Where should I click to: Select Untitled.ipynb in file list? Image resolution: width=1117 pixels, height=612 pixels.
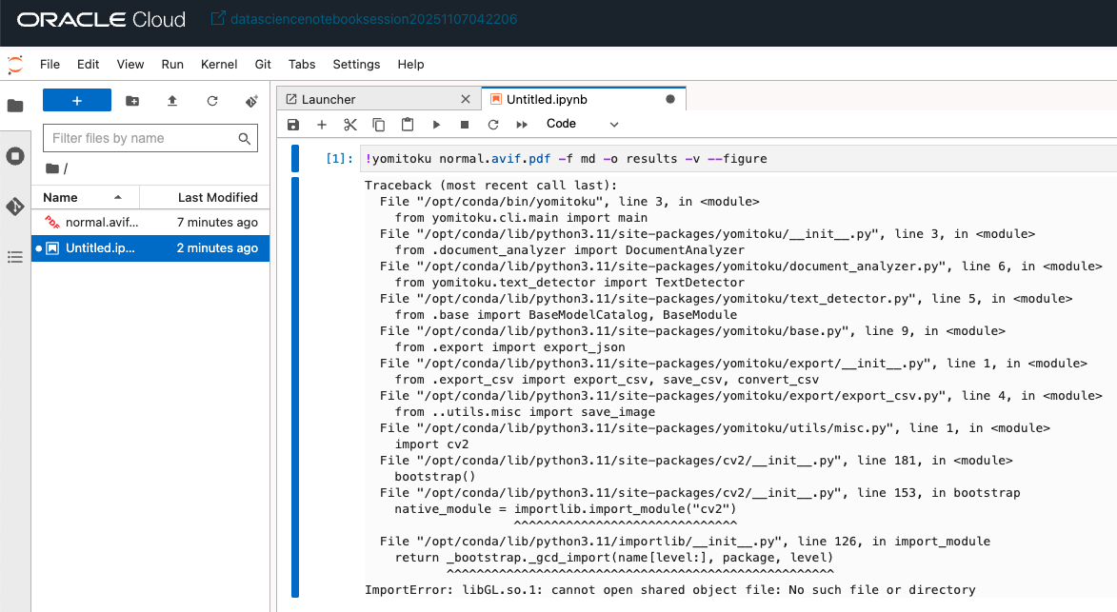tap(150, 247)
